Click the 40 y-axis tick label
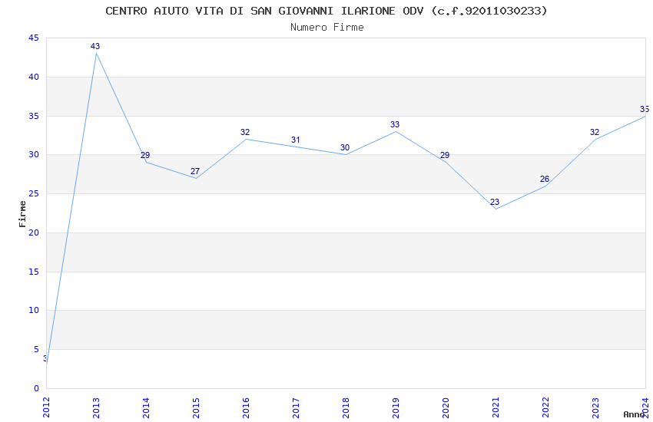This screenshot has width=653, height=422. [34, 77]
